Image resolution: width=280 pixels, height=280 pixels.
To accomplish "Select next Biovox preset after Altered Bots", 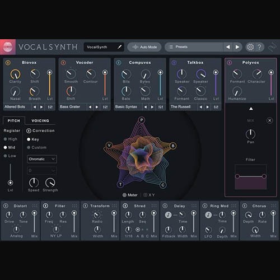I will pos(41,107).
